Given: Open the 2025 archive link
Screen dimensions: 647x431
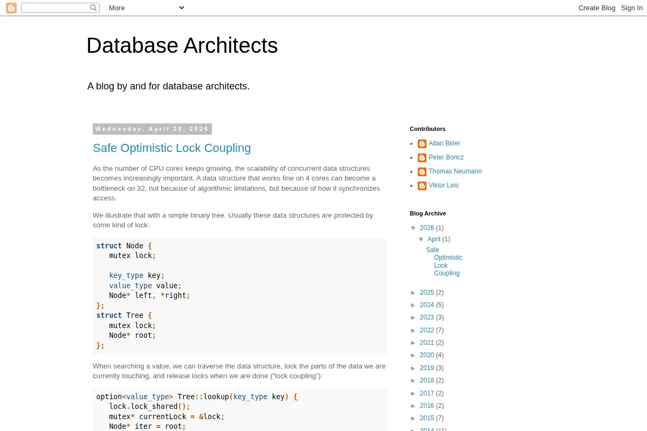Looking at the screenshot, I should pyautogui.click(x=427, y=293).
